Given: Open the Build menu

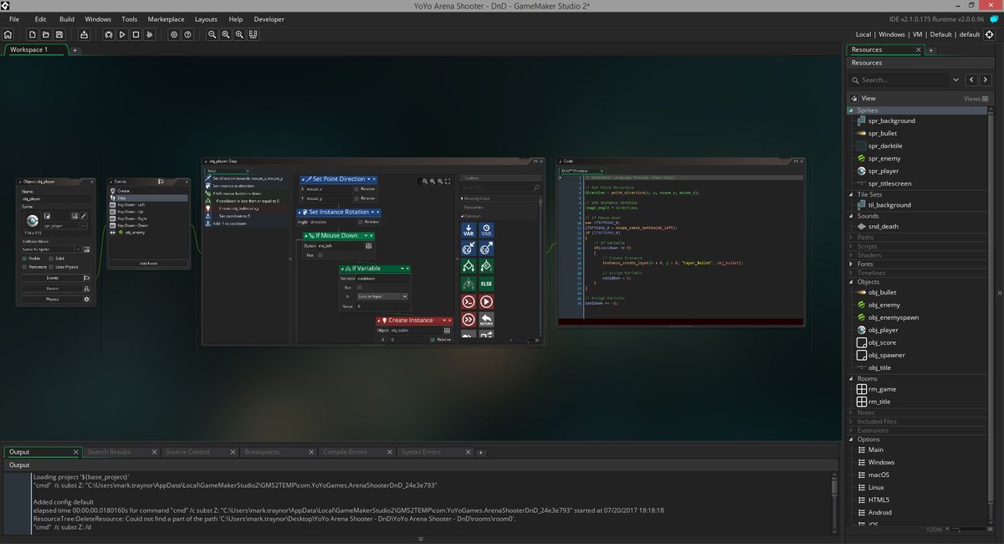Looking at the screenshot, I should coord(67,18).
